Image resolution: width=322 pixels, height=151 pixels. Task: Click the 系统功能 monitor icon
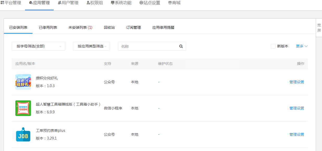pyautogui.click(x=113, y=3)
